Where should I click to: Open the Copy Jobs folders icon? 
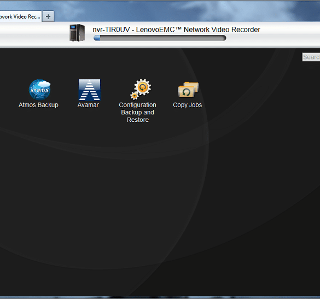[188, 90]
